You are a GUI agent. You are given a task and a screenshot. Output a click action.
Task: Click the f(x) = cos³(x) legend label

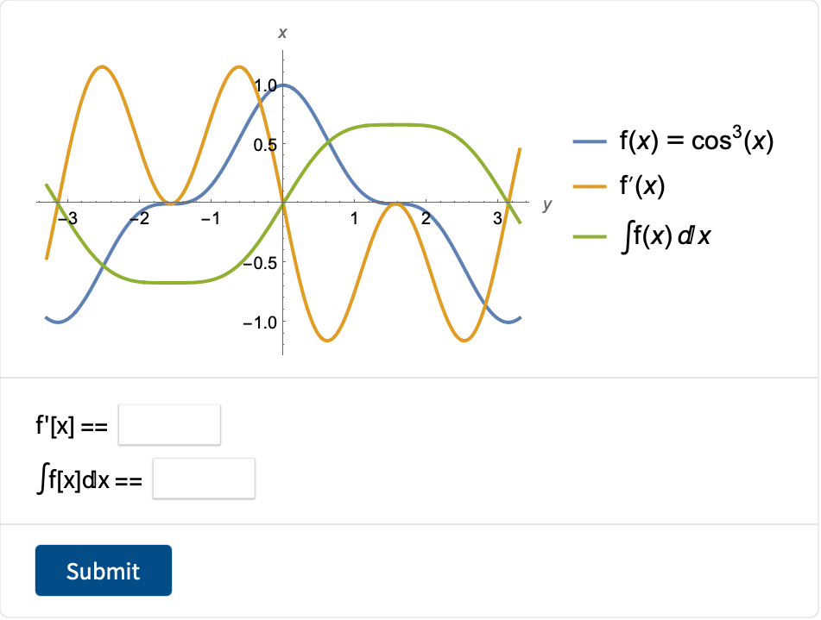697,139
